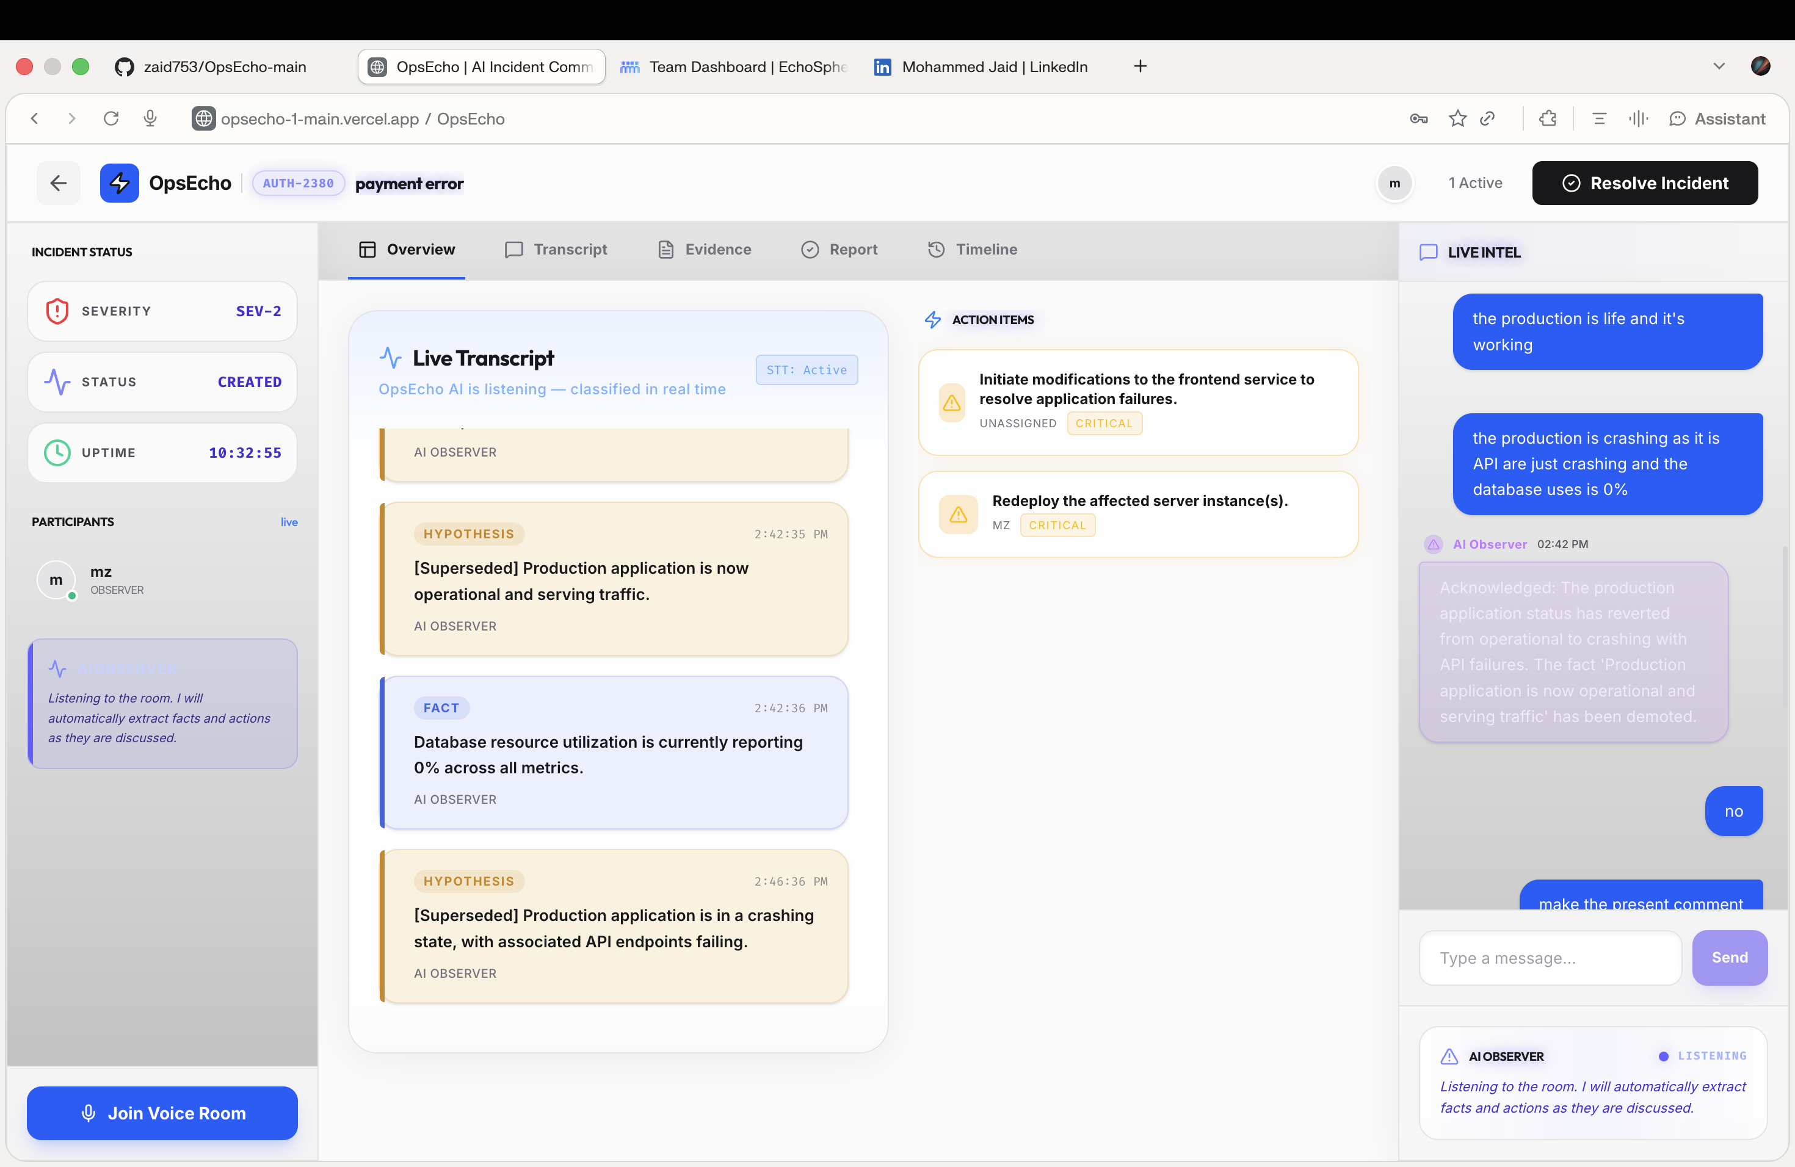
Task: Select participant mz avatar in sidebar
Action: [x=56, y=580]
